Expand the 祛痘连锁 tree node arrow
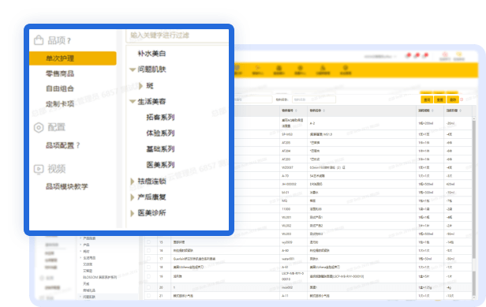Viewport: 486px width, 307px height. tap(133, 181)
